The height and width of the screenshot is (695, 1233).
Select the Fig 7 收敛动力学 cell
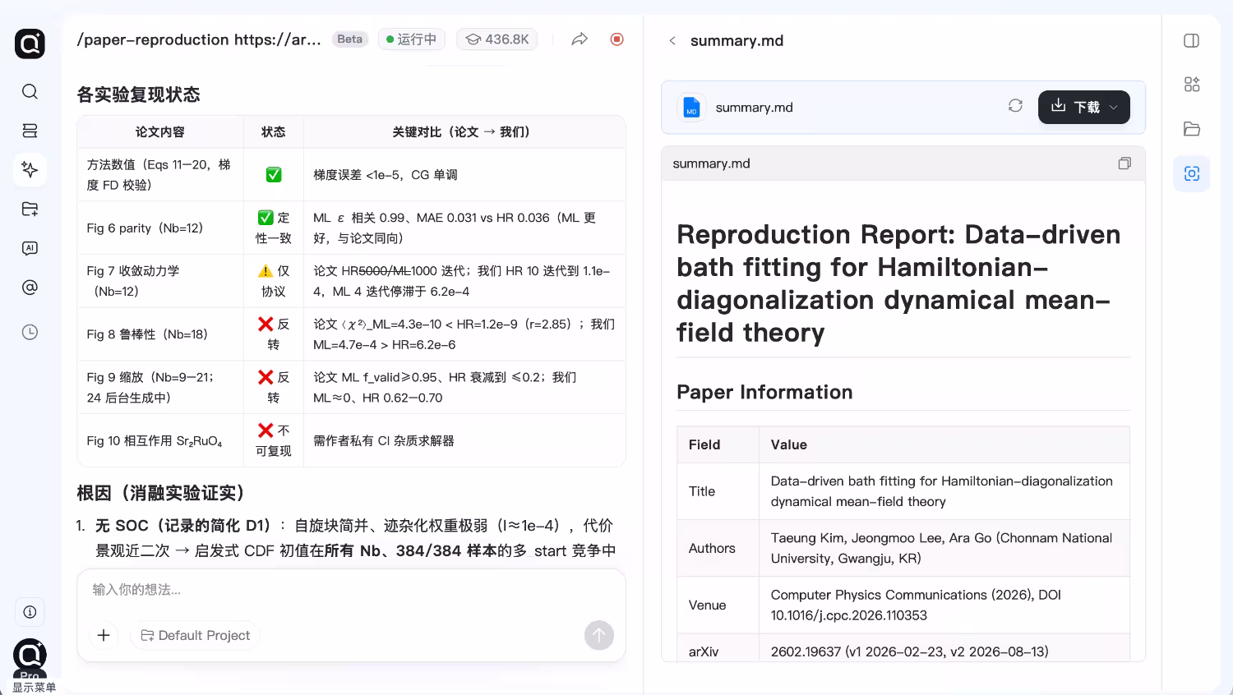(160, 281)
